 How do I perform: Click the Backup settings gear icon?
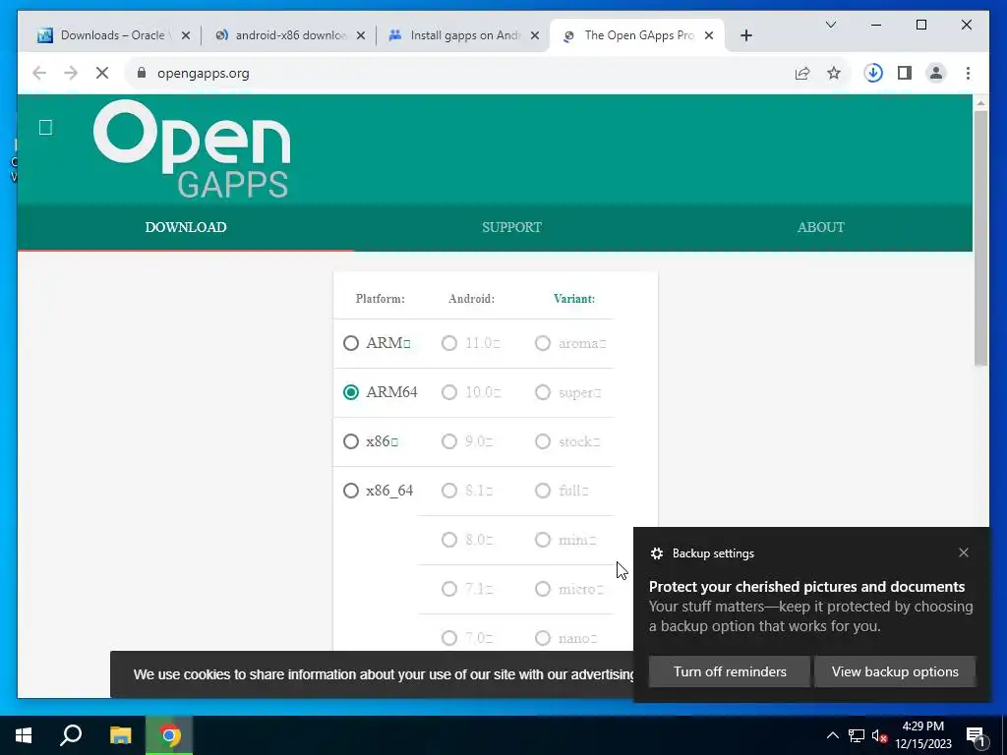point(656,553)
